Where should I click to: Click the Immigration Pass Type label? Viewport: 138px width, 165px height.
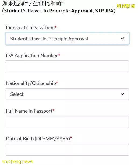click(x=30, y=28)
